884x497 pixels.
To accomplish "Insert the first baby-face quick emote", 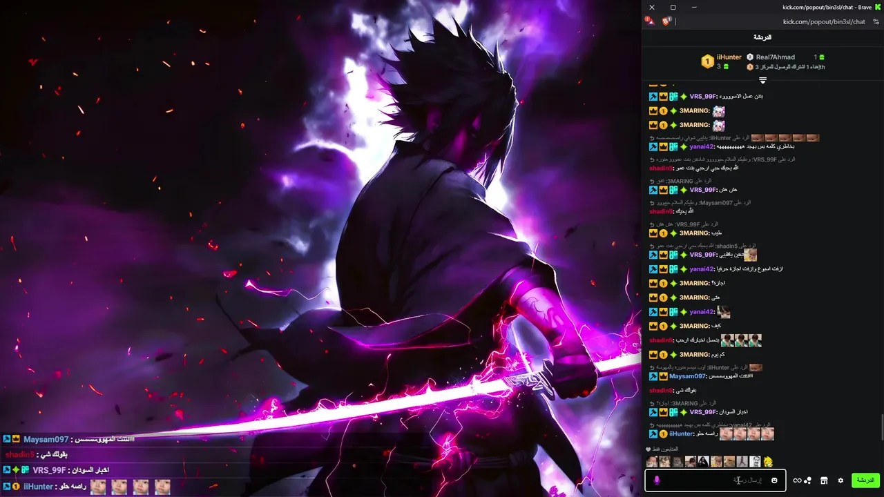I will click(x=651, y=462).
